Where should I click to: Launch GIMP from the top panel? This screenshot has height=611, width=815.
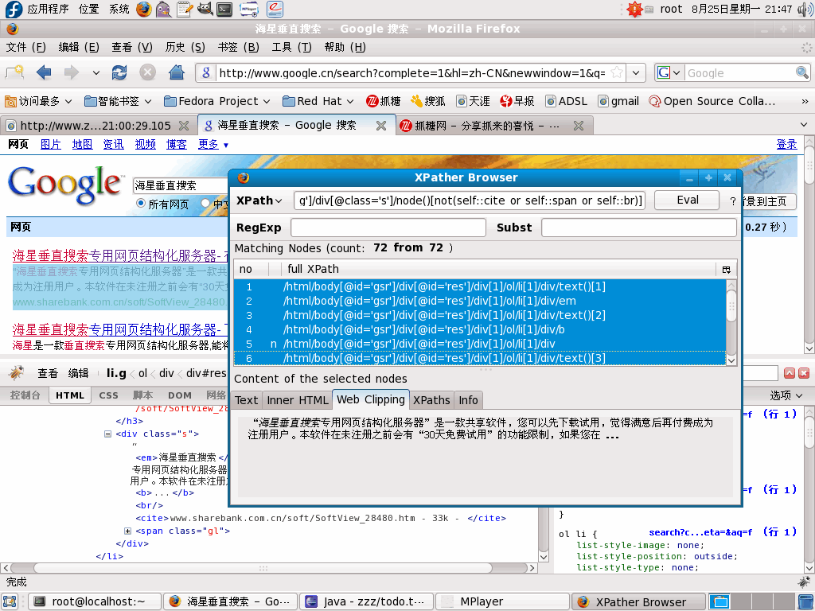coord(205,9)
